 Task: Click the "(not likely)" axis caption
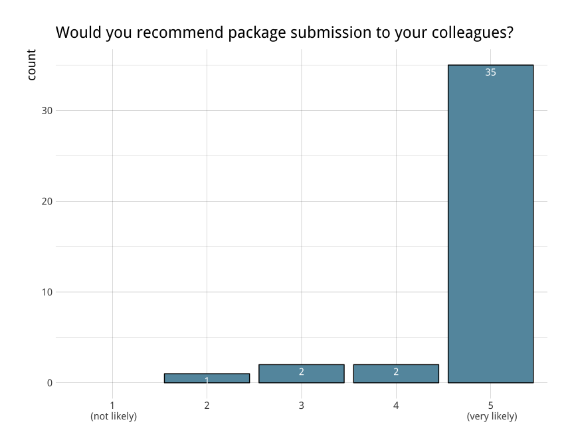(114, 416)
